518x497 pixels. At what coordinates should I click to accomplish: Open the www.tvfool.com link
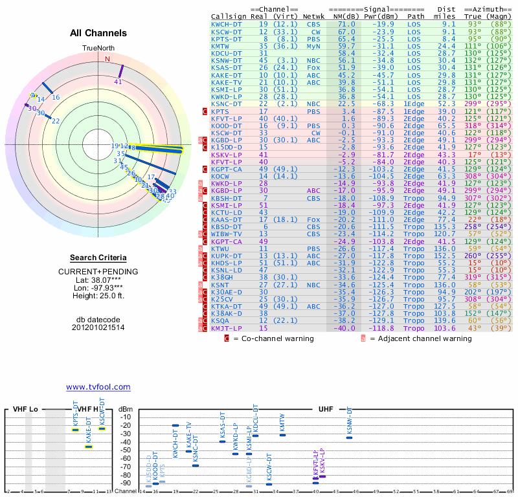98,387
